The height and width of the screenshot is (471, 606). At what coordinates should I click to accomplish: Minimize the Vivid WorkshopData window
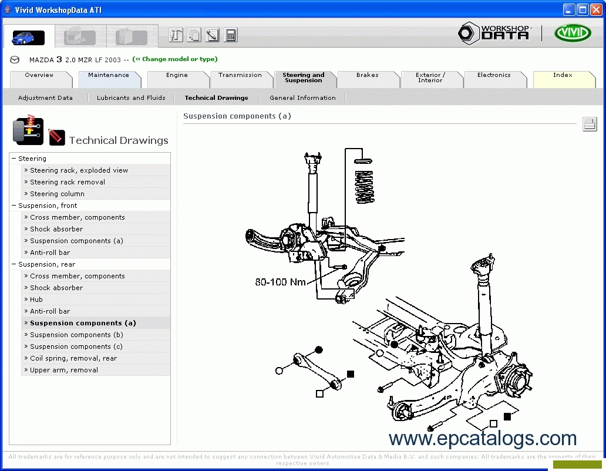pos(568,9)
